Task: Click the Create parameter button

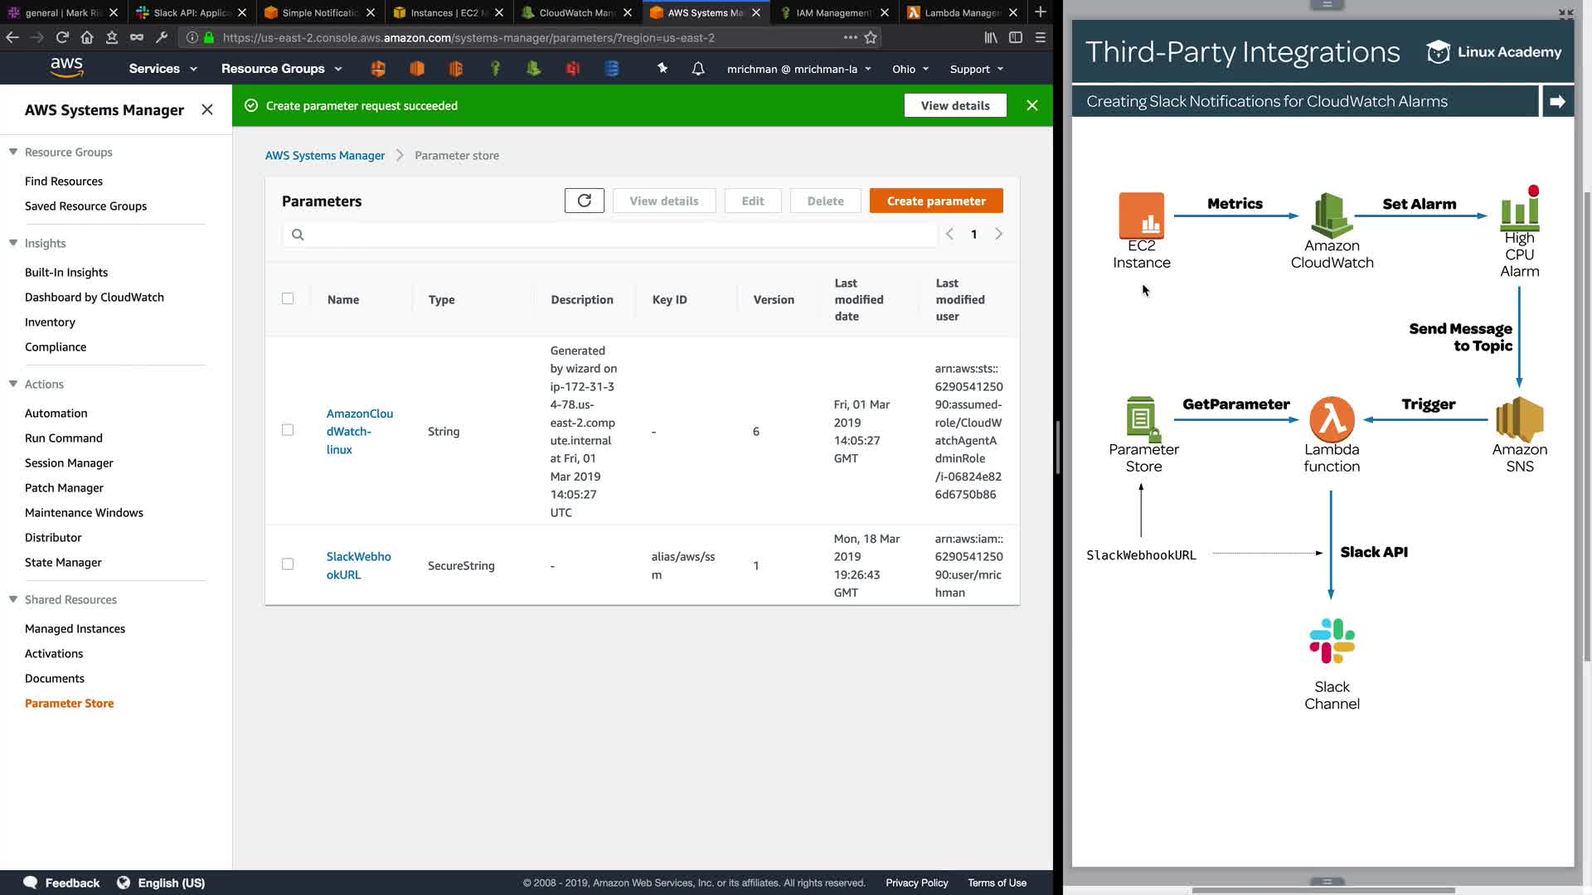Action: click(936, 201)
